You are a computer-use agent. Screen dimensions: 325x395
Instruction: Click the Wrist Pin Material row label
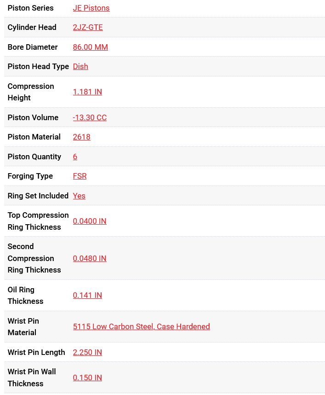click(23, 326)
